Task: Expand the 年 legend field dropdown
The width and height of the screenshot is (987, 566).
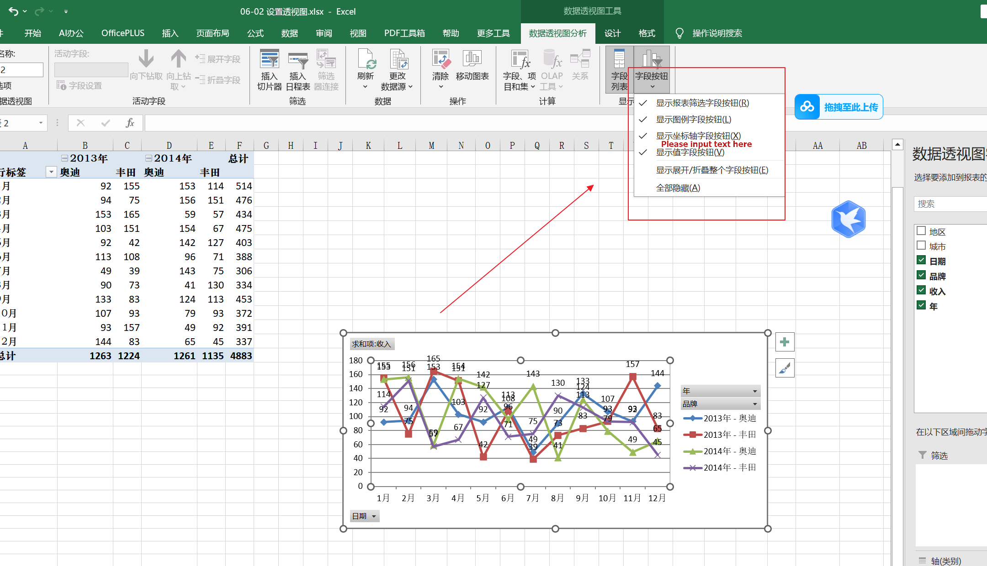Action: [x=754, y=391]
